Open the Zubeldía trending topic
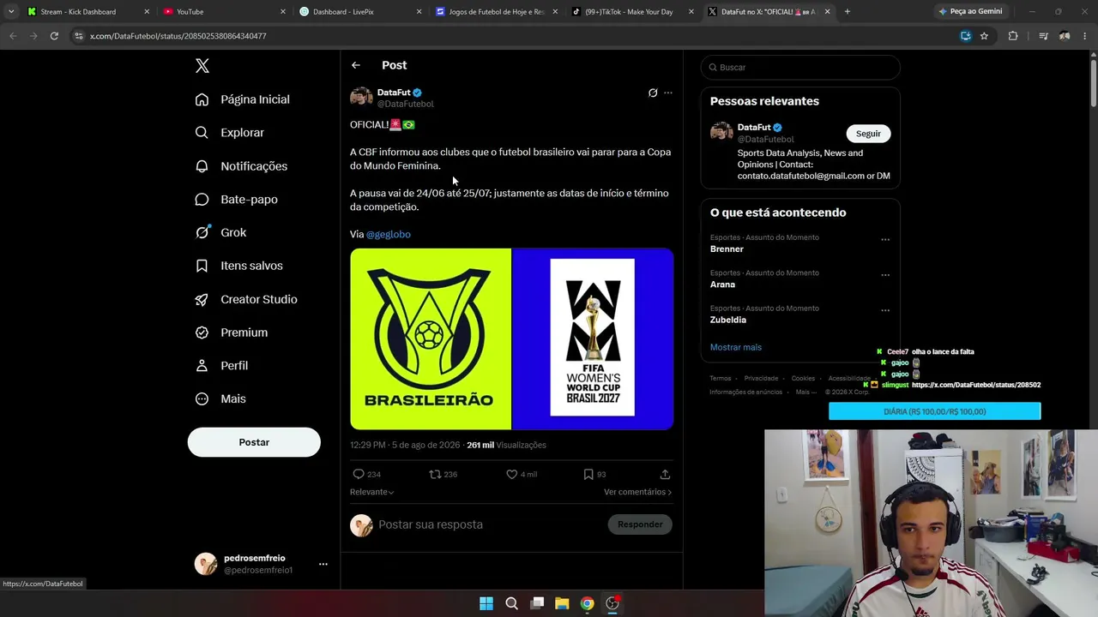Screen dimensions: 1098x617 (x=728, y=320)
